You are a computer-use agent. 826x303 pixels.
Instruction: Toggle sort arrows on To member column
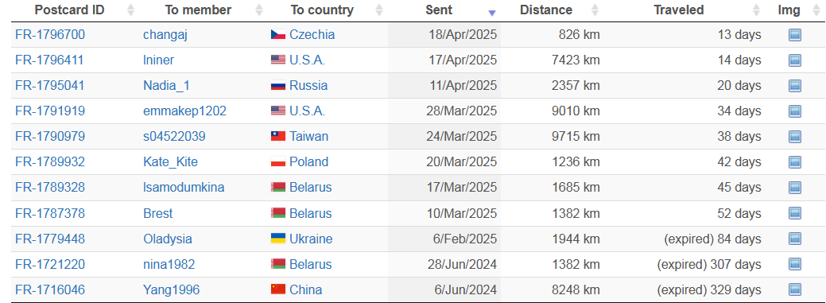258,10
